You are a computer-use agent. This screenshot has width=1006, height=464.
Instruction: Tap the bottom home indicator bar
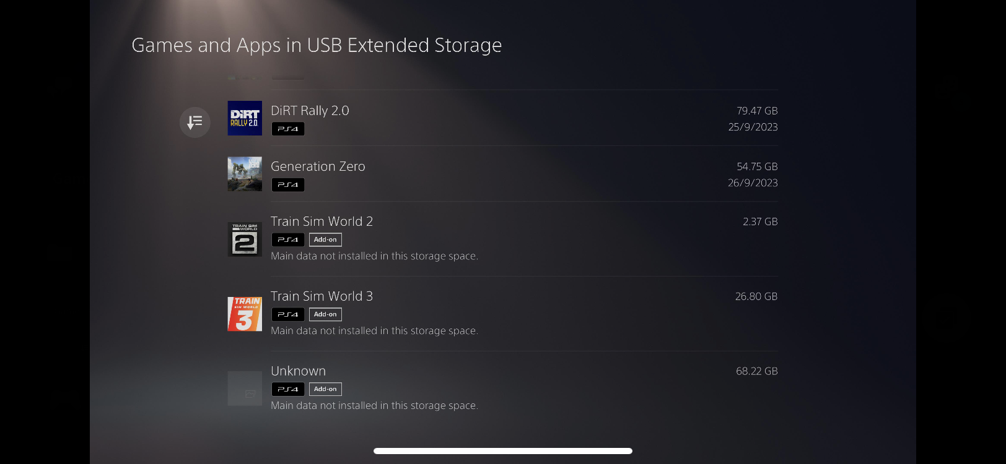pos(502,451)
